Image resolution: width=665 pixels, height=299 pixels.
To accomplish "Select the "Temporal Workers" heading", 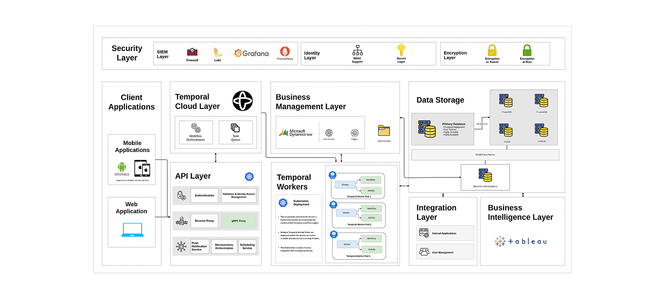I will 294,182.
